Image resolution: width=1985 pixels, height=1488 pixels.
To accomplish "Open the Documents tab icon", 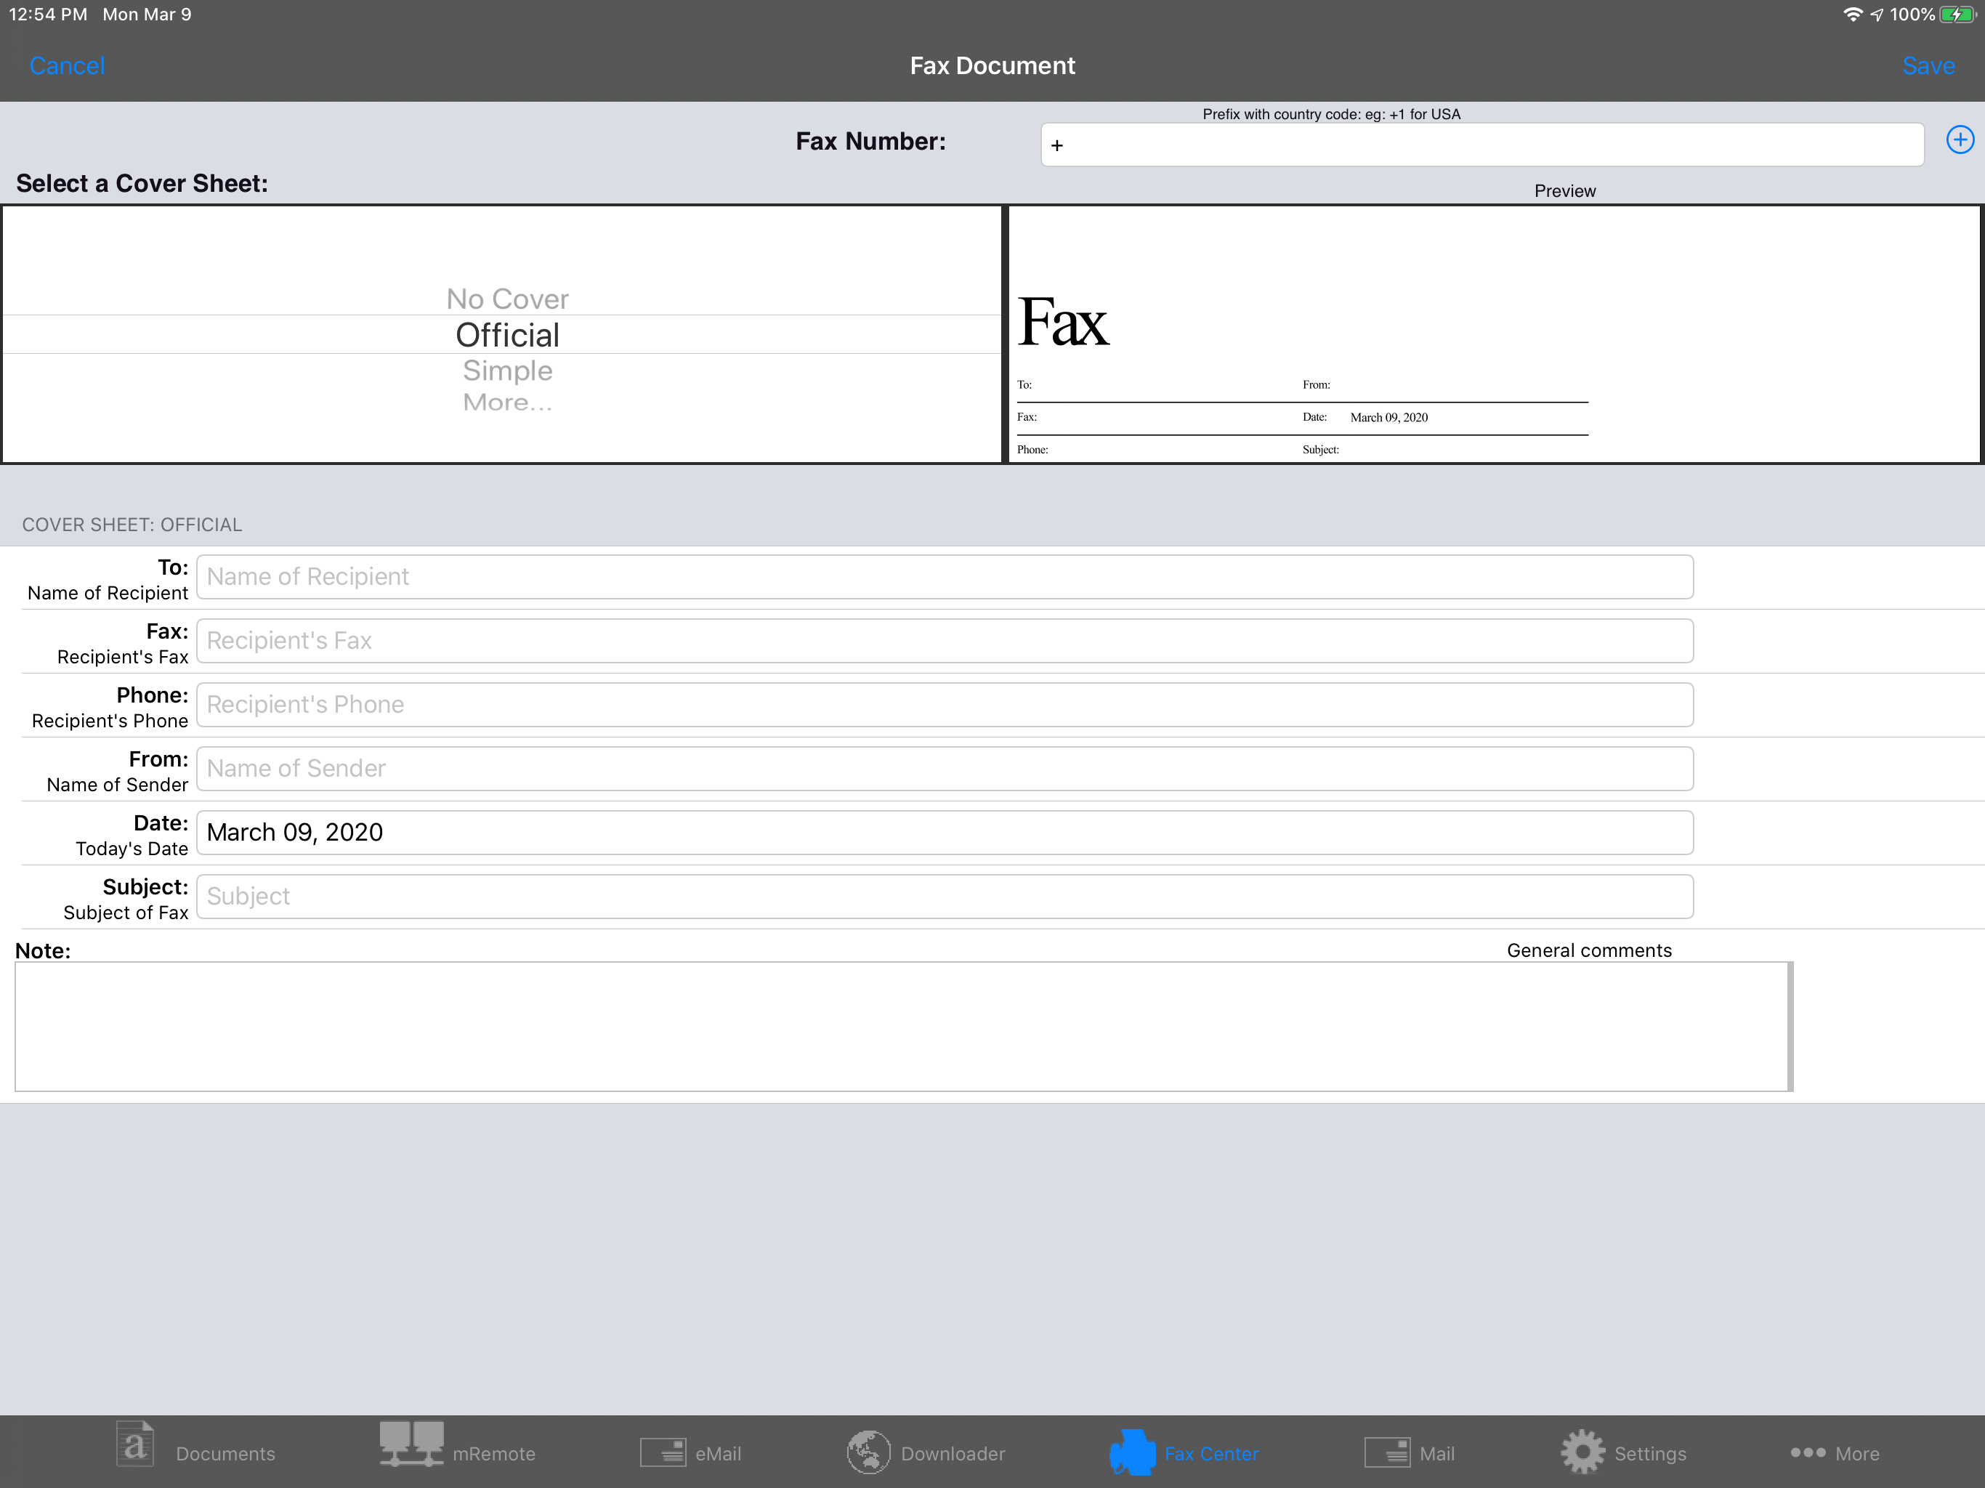I will coord(135,1445).
